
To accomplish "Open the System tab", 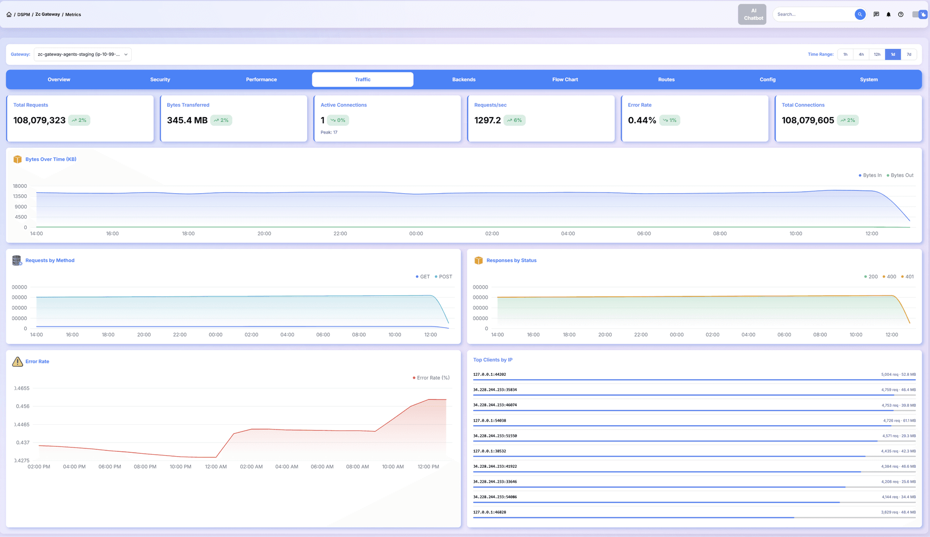I will (x=869, y=79).
